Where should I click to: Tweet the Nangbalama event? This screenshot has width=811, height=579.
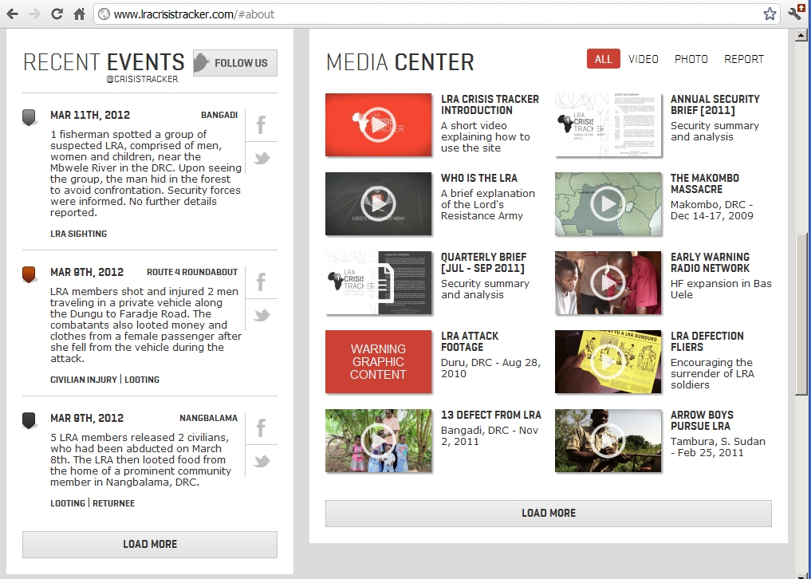pos(262,460)
